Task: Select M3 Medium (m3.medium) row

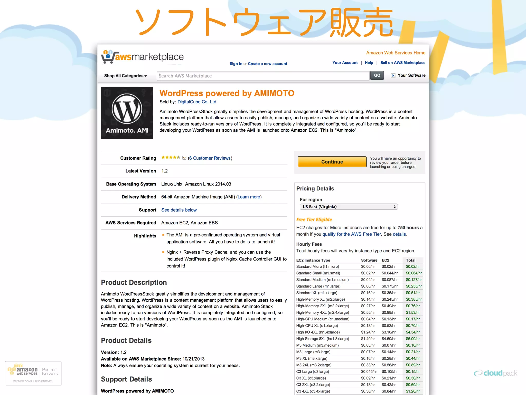Action: tap(359, 345)
